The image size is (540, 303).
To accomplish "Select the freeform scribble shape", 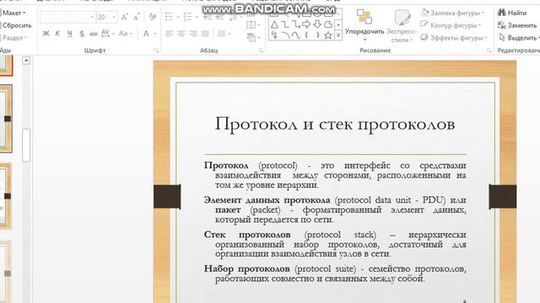I will 274,35.
